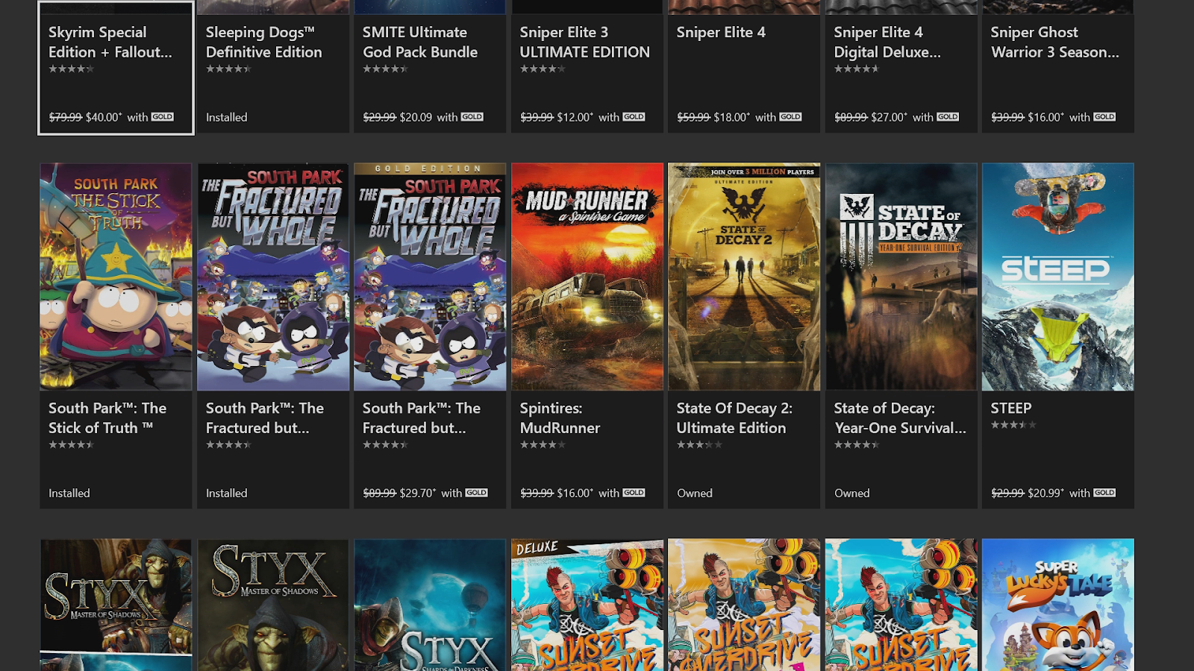
Task: Select the "Sniper Ghost Warrior 3 Season..." title
Action: click(x=1055, y=42)
